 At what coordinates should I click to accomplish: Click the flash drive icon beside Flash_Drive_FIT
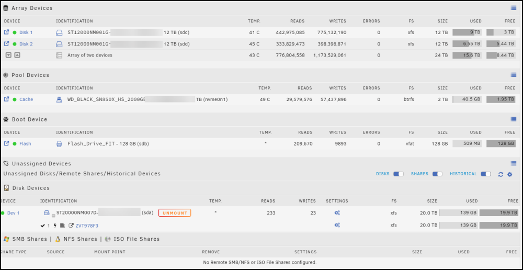pos(59,144)
